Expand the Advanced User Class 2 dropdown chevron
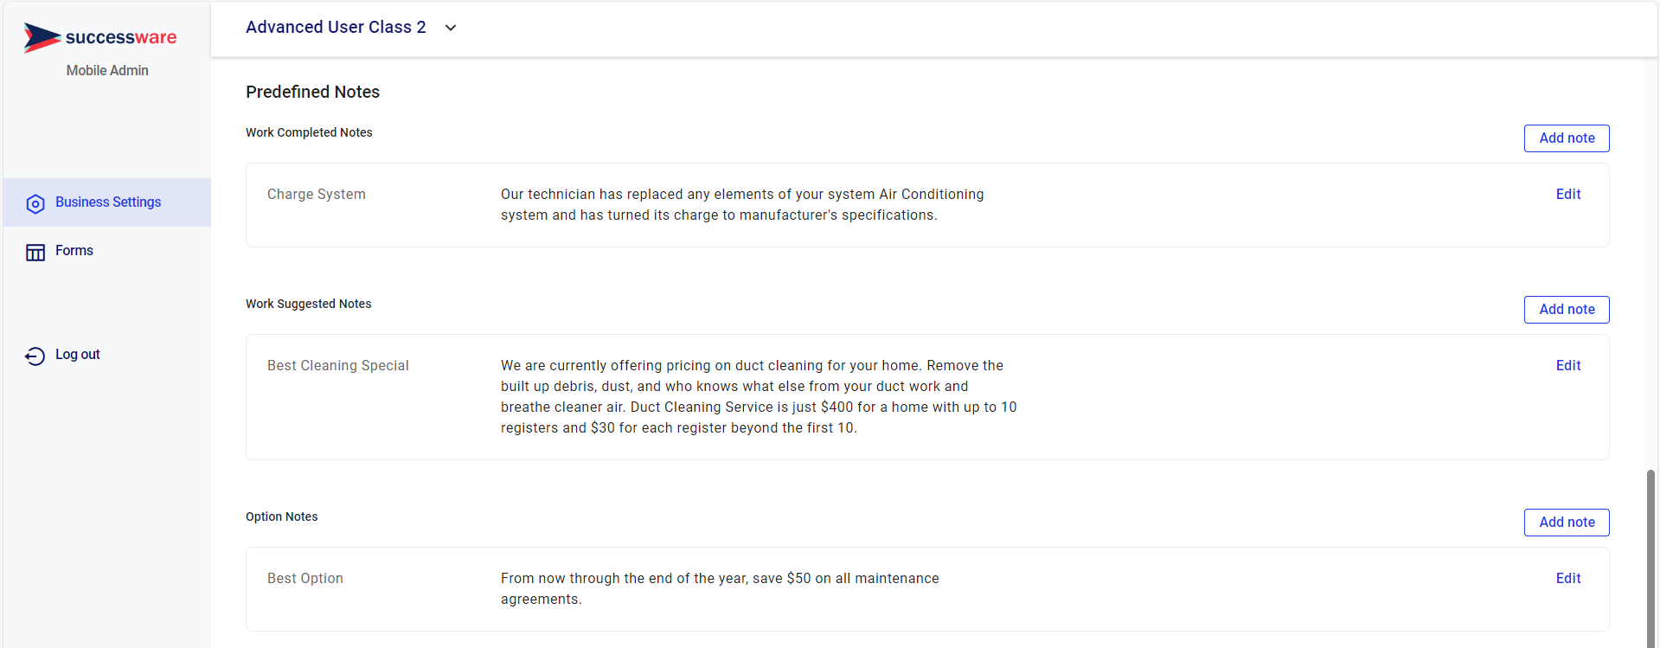 coord(451,28)
